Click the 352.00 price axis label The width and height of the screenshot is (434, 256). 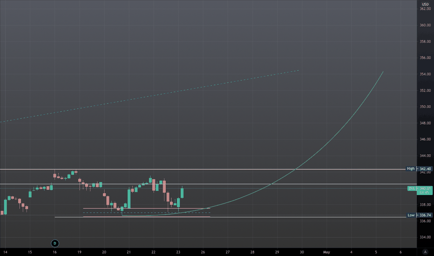click(425, 90)
